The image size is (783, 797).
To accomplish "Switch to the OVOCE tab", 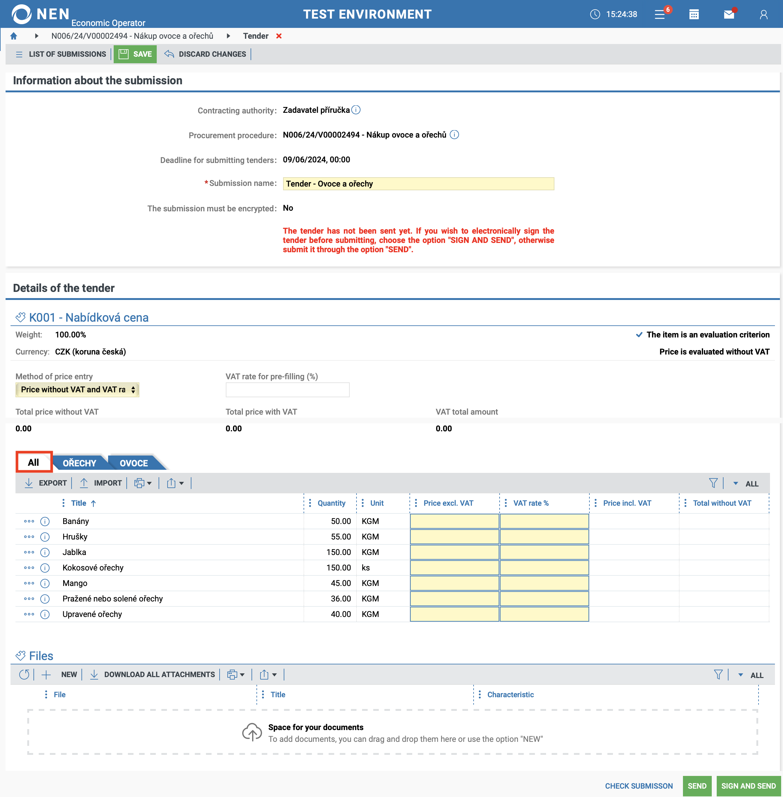I will 134,463.
